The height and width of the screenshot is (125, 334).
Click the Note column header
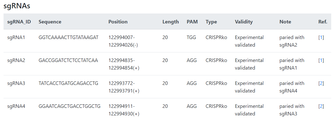tap(285, 22)
